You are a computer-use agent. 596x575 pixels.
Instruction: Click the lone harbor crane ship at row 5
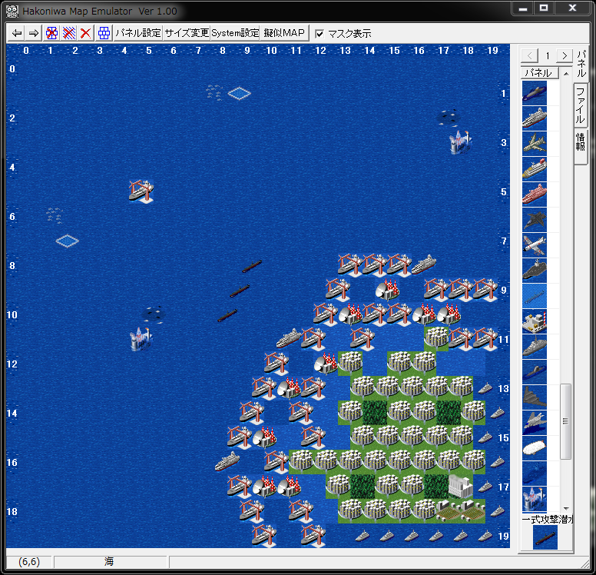tap(141, 191)
